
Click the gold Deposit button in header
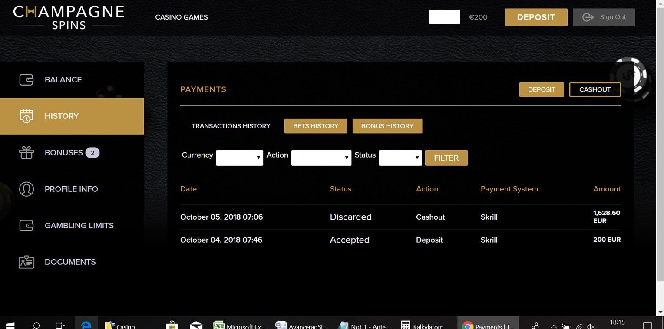[536, 17]
